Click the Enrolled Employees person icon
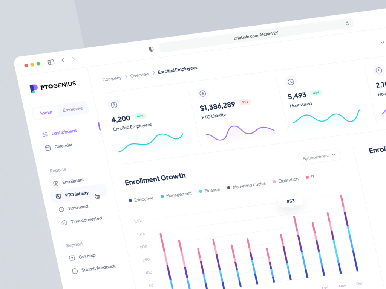The height and width of the screenshot is (289, 386). pos(114,105)
